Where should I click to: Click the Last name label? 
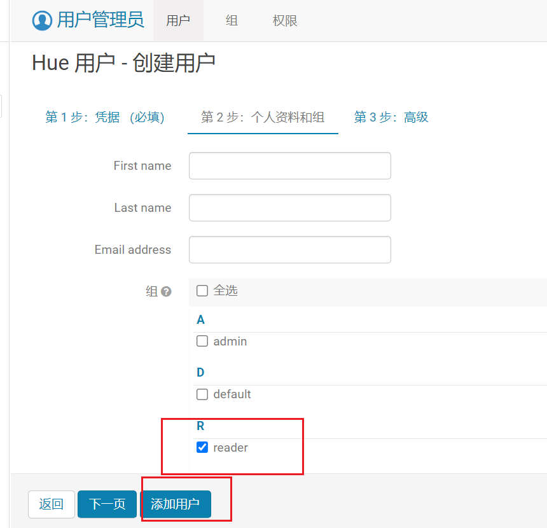pos(142,208)
